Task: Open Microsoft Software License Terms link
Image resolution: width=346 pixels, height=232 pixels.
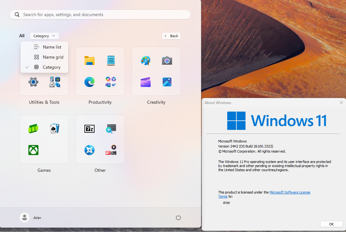Action: point(290,192)
